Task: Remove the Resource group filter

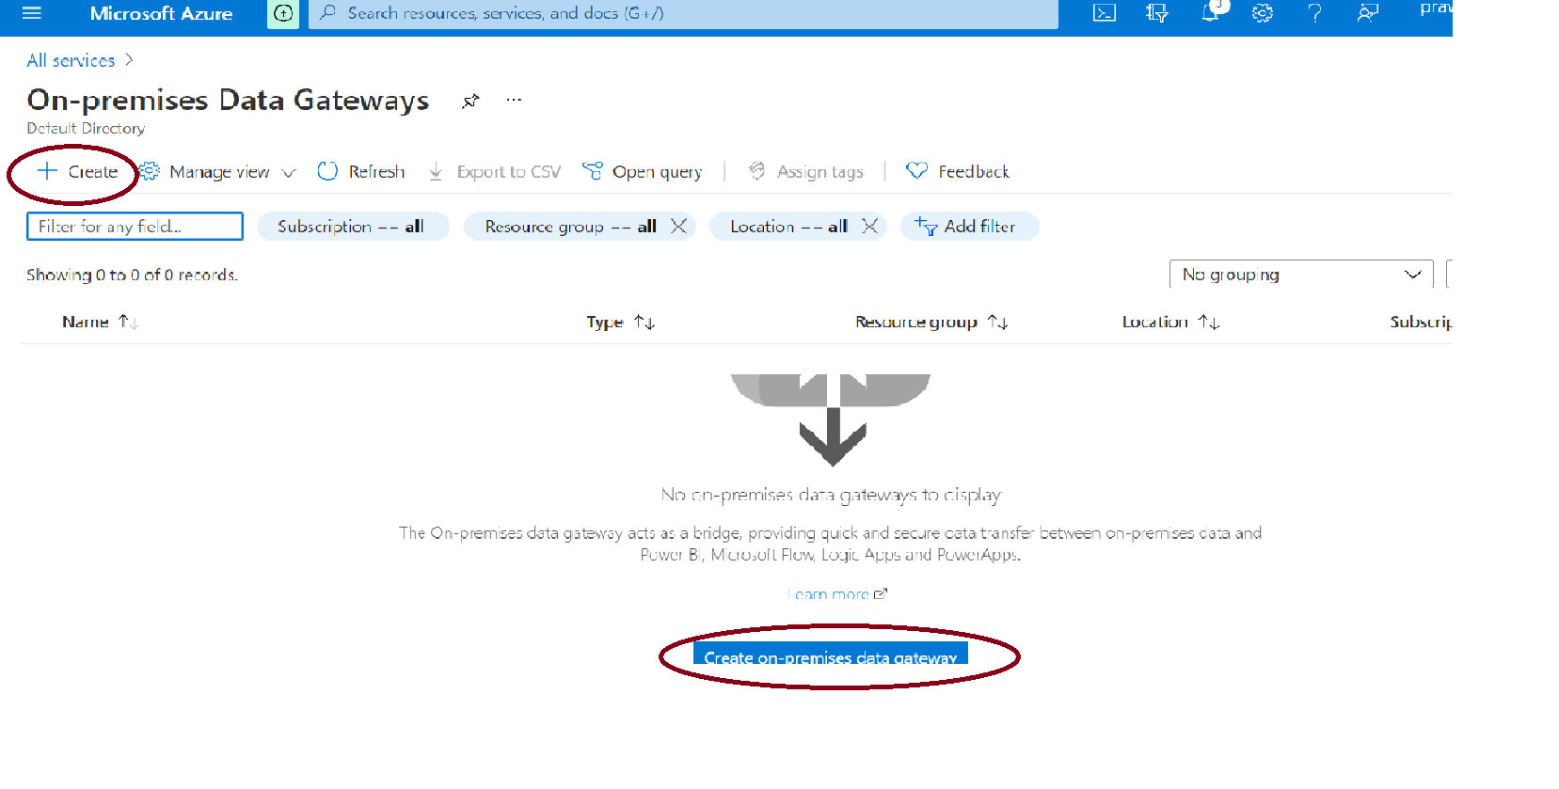Action: [x=678, y=227]
